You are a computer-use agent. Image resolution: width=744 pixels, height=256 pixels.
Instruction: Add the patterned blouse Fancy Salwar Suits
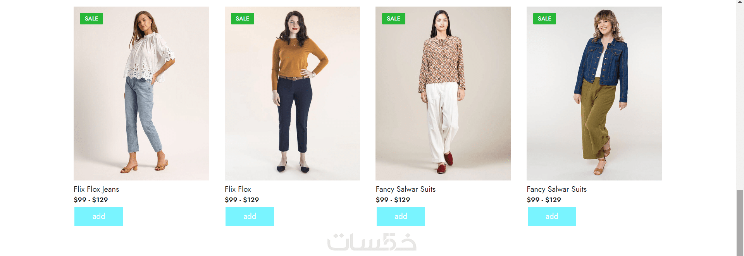[401, 216]
